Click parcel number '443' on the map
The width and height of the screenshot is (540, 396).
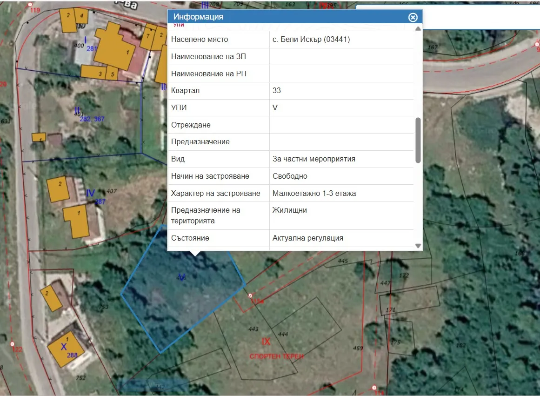point(253,329)
